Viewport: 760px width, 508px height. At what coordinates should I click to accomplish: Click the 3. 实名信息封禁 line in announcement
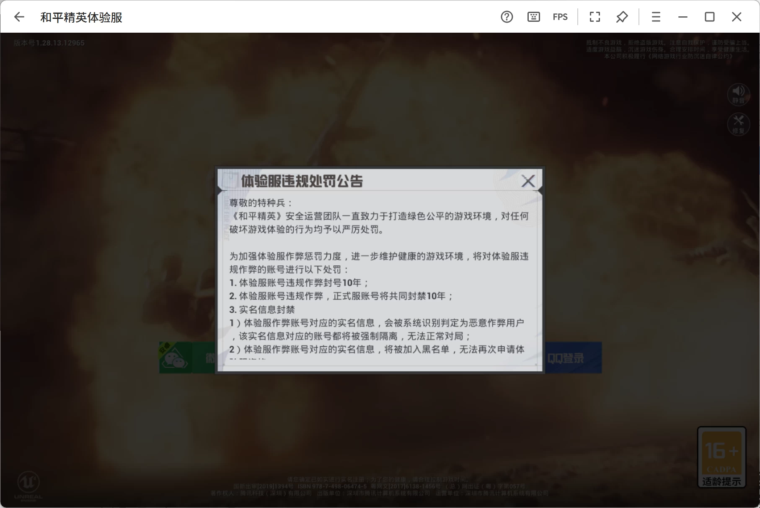coord(262,310)
